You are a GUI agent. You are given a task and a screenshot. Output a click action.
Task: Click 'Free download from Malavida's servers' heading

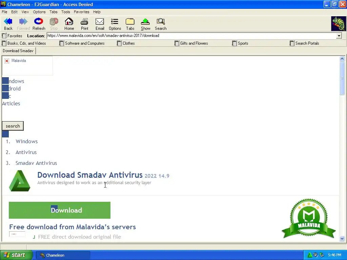click(x=73, y=227)
